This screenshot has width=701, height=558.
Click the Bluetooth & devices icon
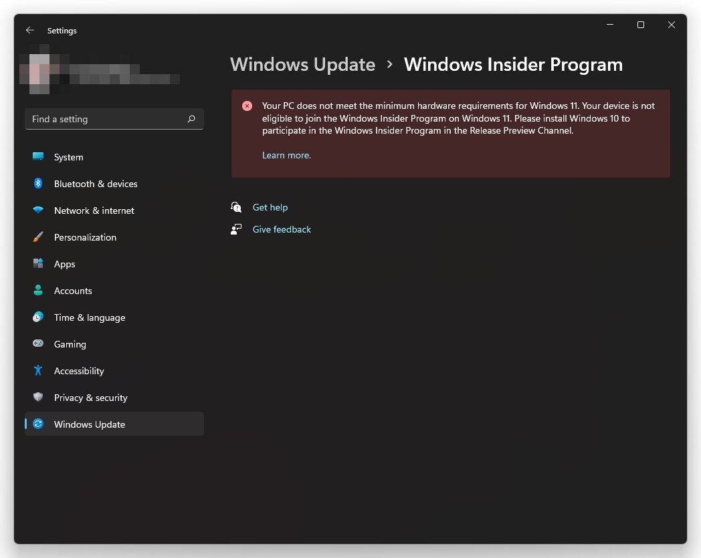click(38, 184)
